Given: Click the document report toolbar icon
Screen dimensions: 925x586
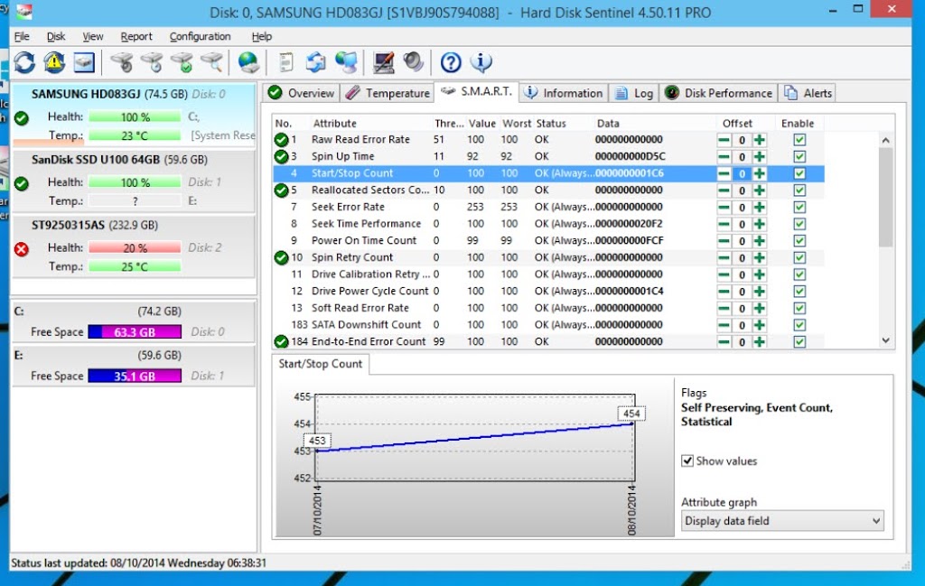Looking at the screenshot, I should pyautogui.click(x=285, y=62).
